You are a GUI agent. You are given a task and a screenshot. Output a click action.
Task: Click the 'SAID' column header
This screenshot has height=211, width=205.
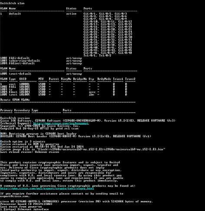click(23, 79)
